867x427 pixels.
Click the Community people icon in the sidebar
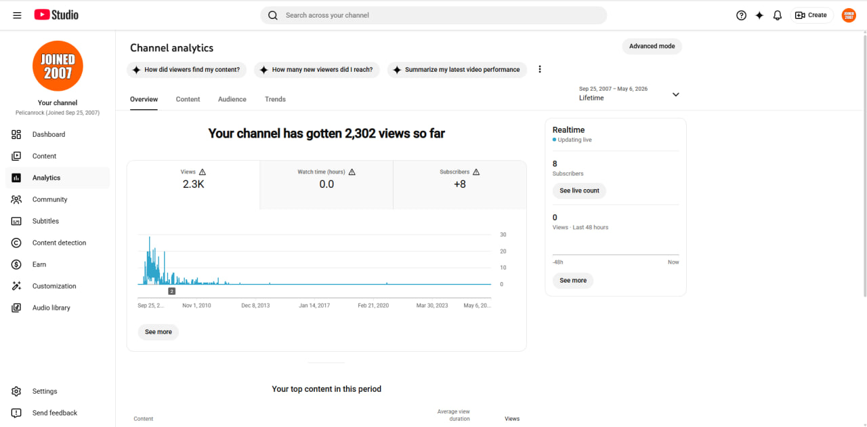(x=17, y=199)
